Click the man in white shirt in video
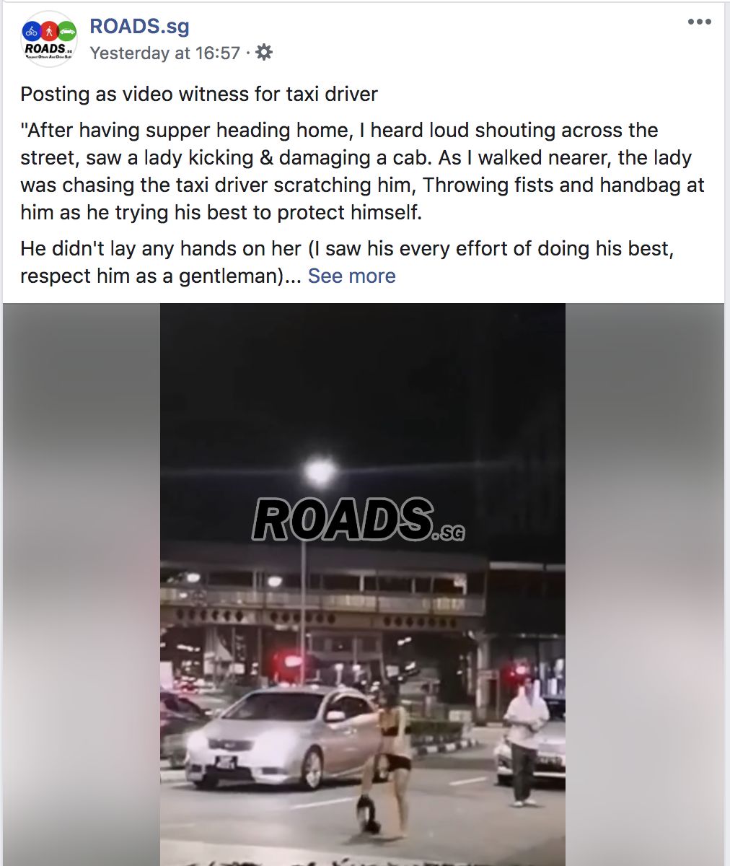 (526, 741)
